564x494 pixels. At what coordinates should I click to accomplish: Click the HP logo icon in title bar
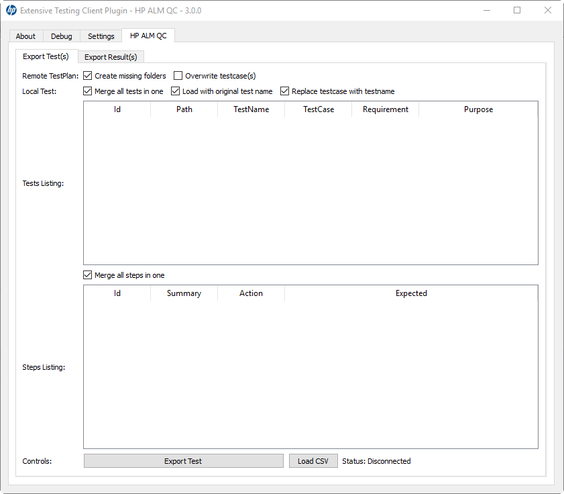click(11, 11)
